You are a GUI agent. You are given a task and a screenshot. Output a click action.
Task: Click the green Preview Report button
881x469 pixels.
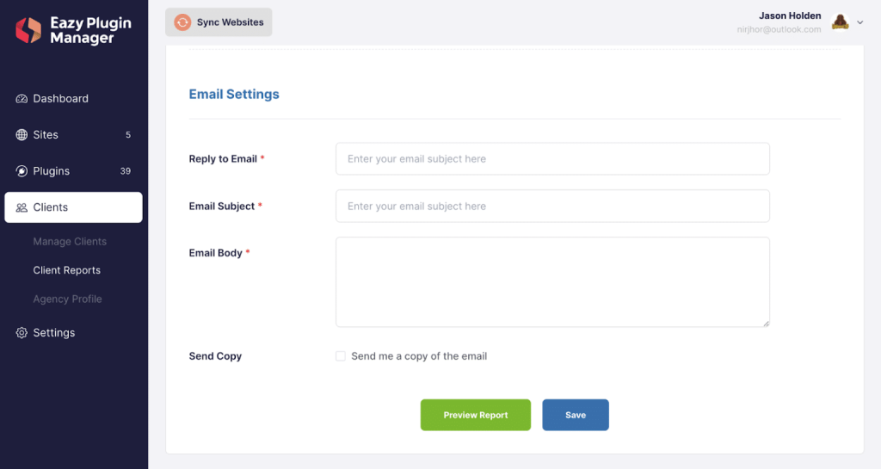click(475, 415)
